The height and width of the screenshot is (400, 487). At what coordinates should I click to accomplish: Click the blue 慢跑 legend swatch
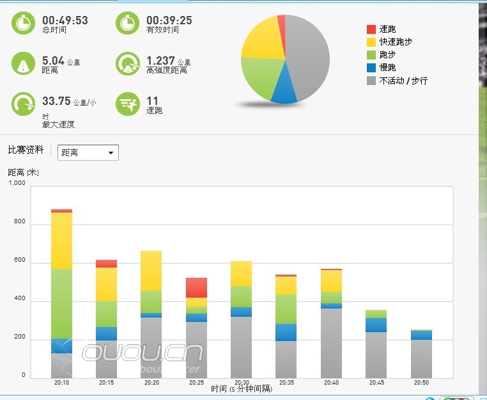371,68
